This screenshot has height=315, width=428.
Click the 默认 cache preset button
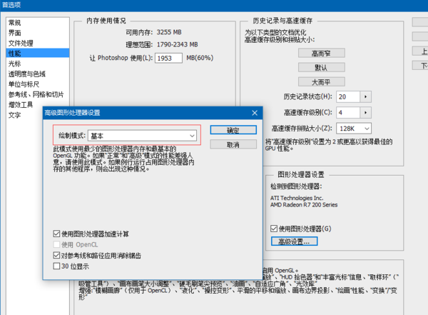pyautogui.click(x=322, y=67)
